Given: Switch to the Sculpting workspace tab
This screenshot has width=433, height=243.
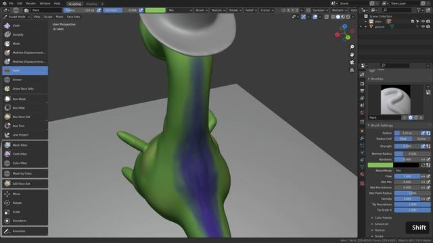Looking at the screenshot, I should (75, 4).
